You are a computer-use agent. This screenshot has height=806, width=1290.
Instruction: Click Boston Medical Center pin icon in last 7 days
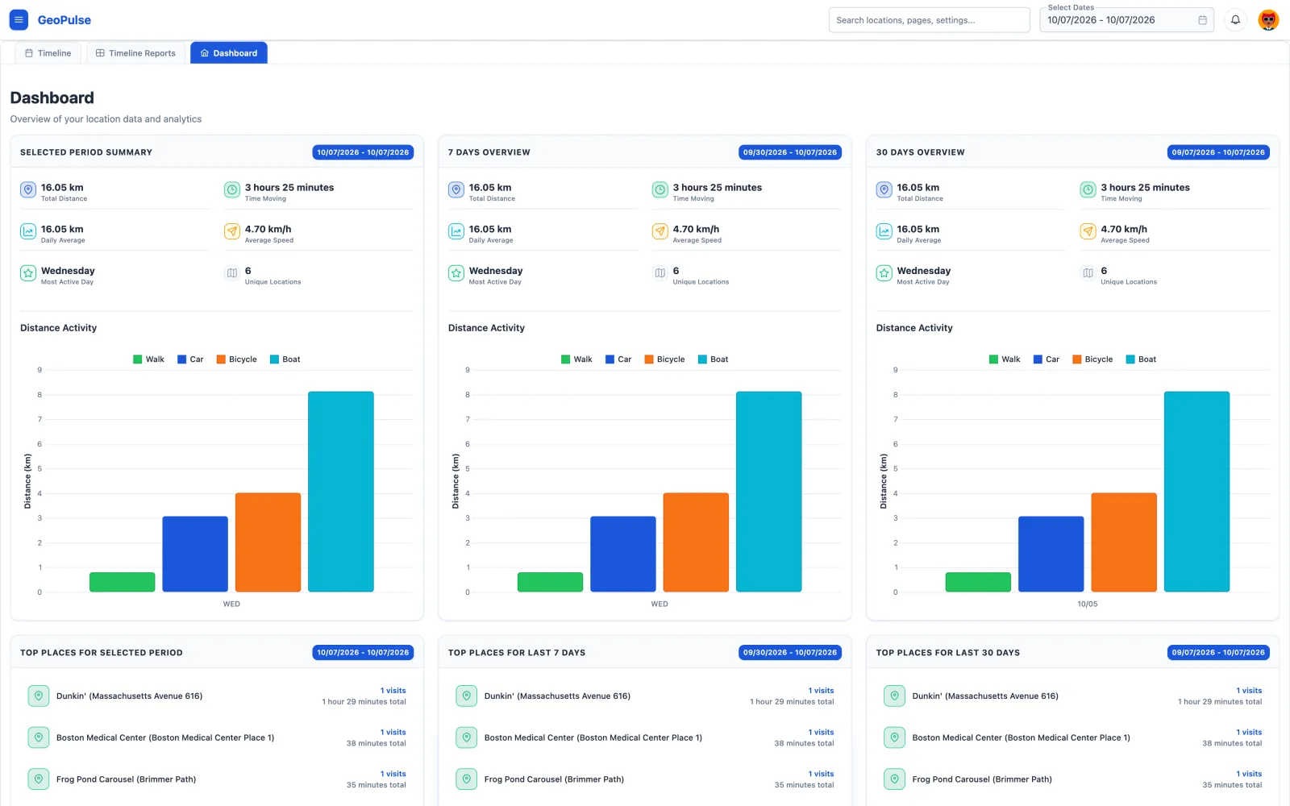click(466, 737)
